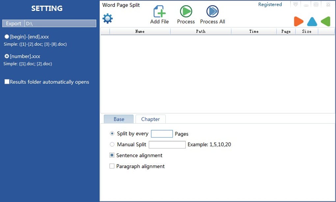Viewport: 336px width, 202px height.
Task: Focus the export path field D:\
Action: click(x=60, y=23)
